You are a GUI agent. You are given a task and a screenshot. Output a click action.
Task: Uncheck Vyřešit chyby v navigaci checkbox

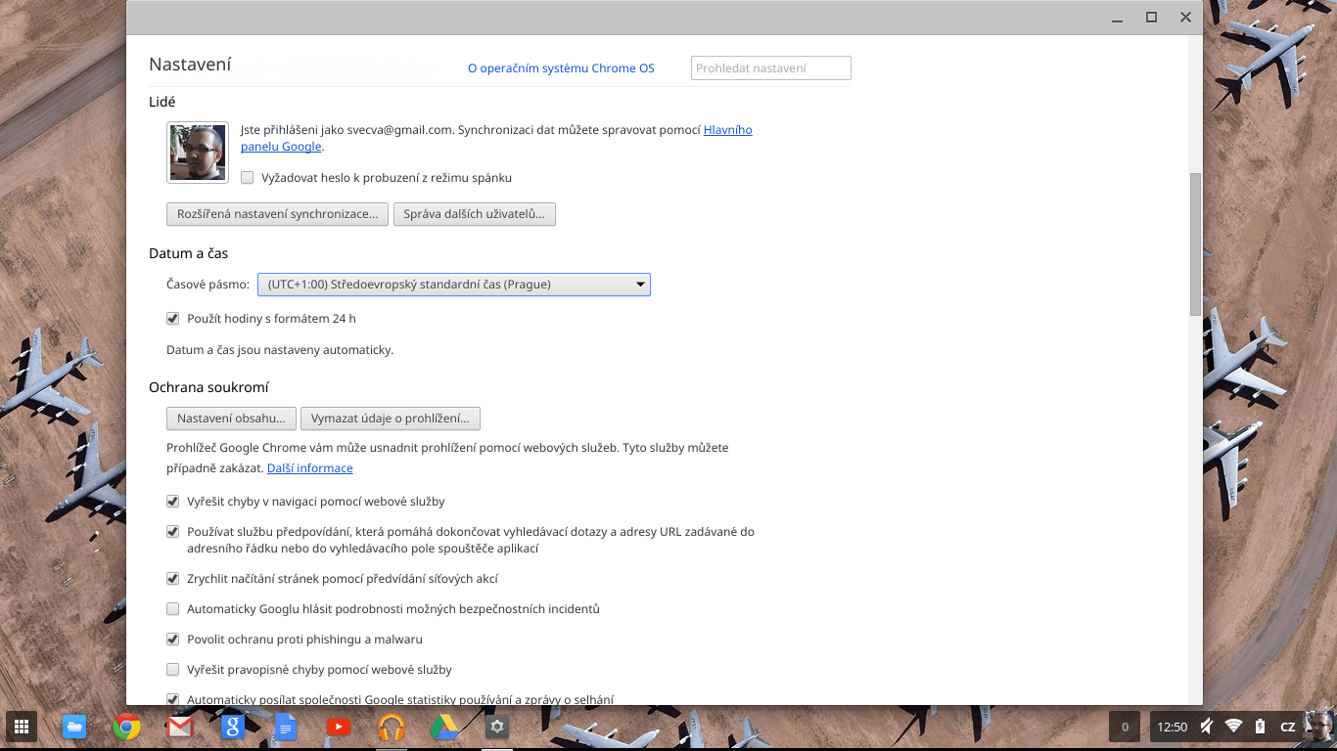(x=173, y=502)
